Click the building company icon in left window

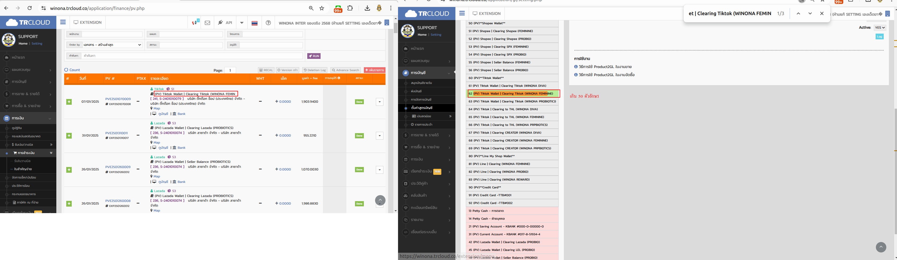click(387, 23)
